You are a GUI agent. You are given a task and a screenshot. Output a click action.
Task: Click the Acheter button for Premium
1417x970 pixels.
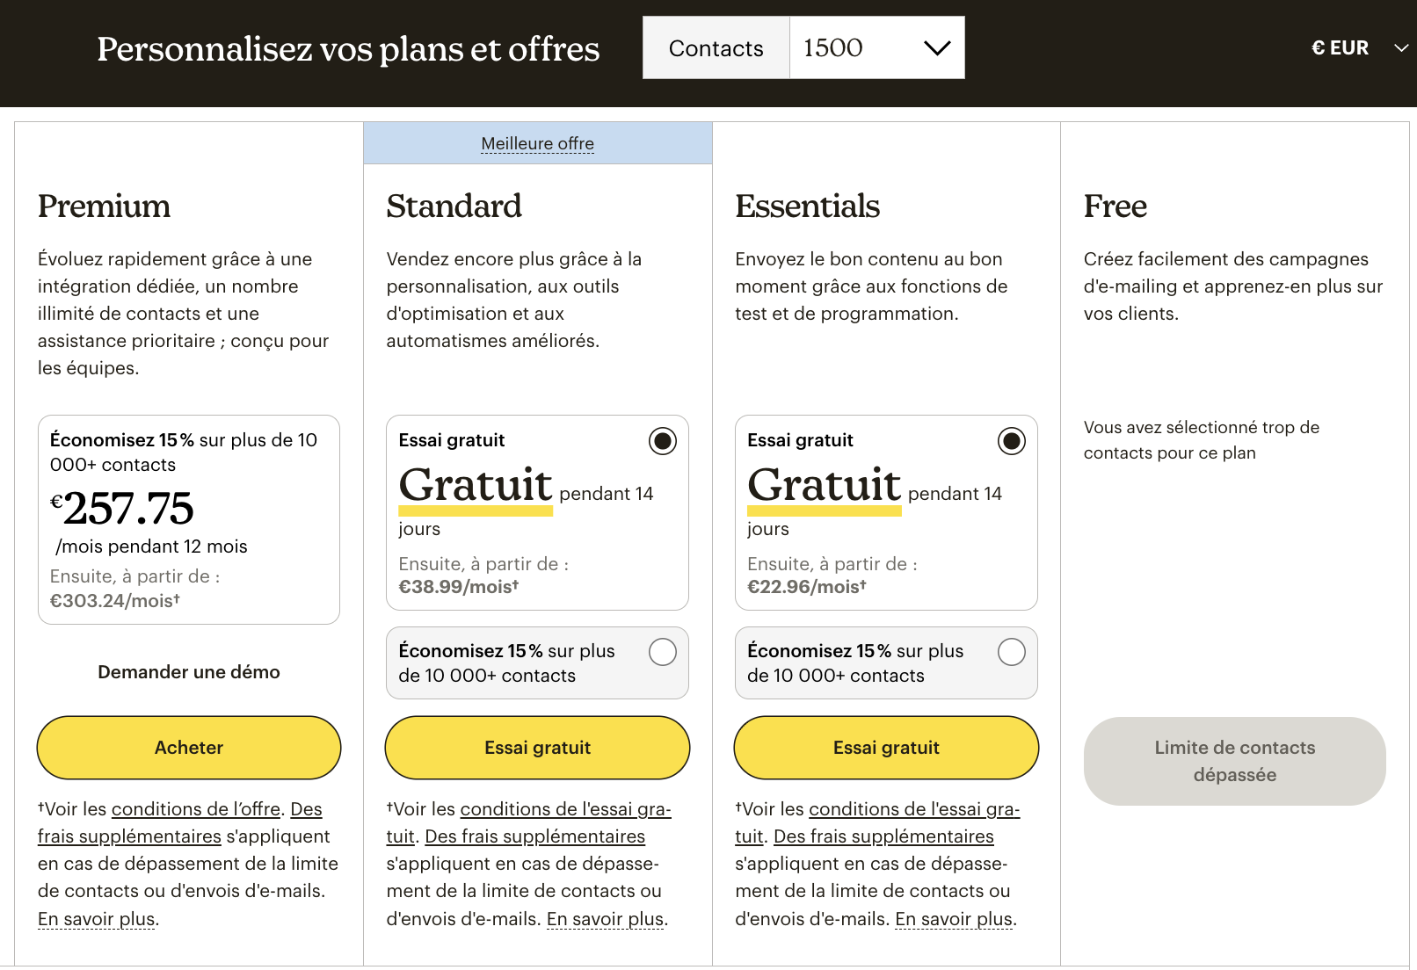coord(188,748)
